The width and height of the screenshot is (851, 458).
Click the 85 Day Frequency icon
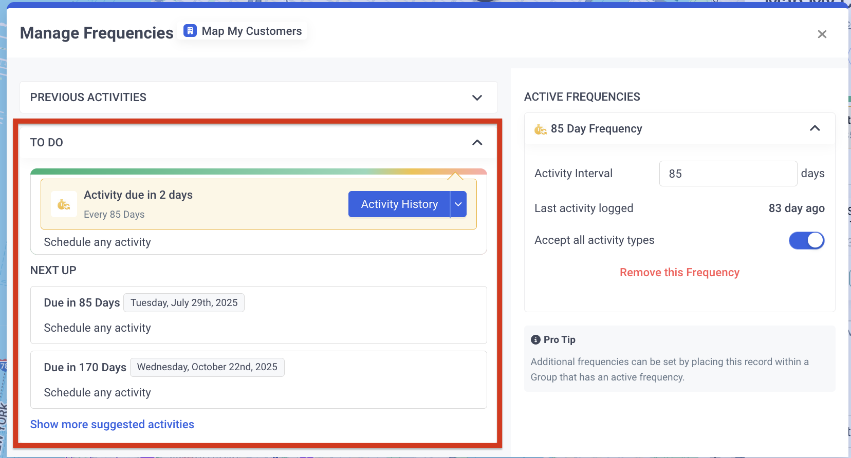click(x=540, y=129)
